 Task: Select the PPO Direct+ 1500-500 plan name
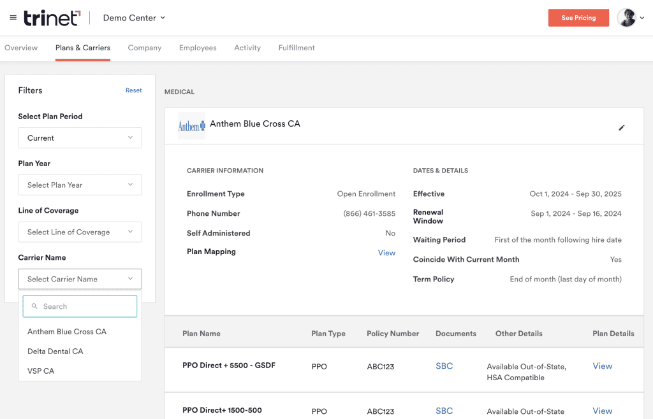222,410
